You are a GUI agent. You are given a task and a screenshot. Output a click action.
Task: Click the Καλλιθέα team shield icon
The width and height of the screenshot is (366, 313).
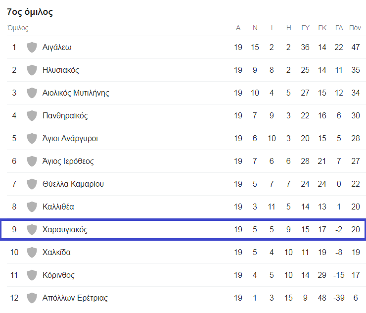[32, 207]
